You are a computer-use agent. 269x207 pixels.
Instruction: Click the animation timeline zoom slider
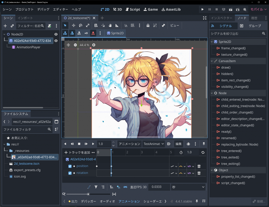(88, 194)
